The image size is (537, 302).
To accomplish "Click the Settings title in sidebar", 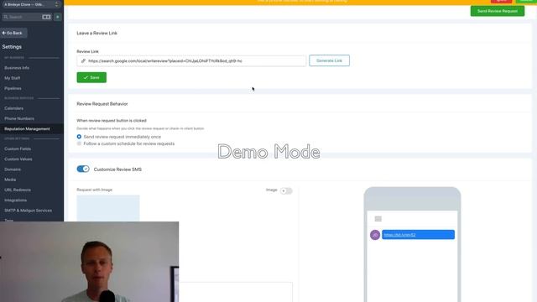I will 12,47.
